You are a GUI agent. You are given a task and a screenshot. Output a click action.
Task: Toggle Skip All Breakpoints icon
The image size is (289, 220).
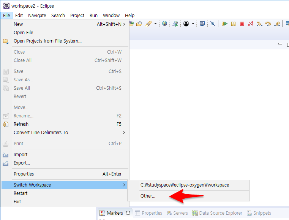pos(213,24)
